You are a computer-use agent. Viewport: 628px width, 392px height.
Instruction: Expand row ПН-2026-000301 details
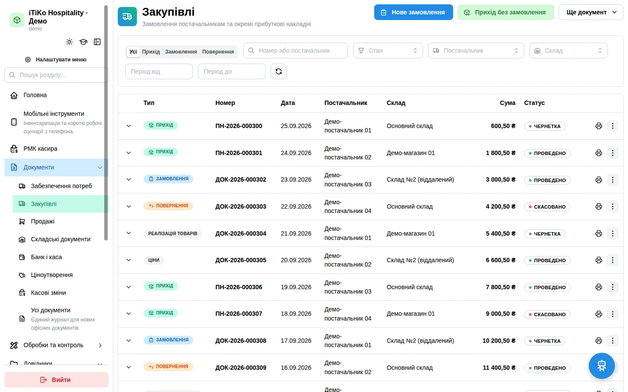coord(129,153)
